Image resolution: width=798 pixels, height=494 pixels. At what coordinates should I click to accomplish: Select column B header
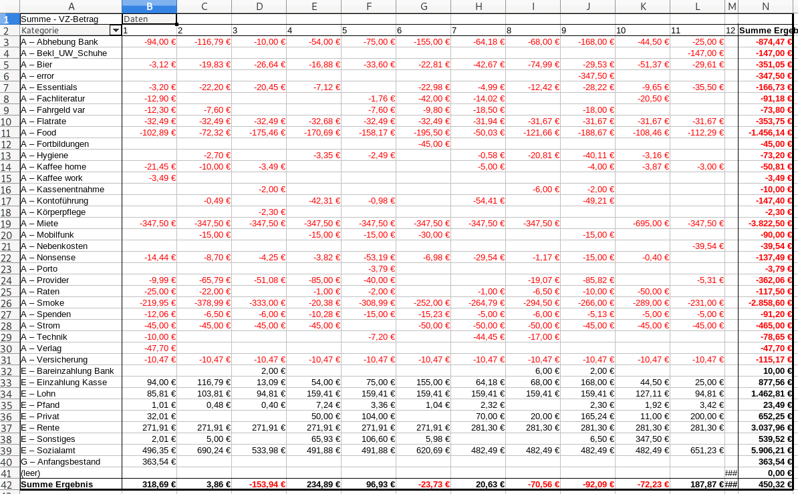(149, 7)
